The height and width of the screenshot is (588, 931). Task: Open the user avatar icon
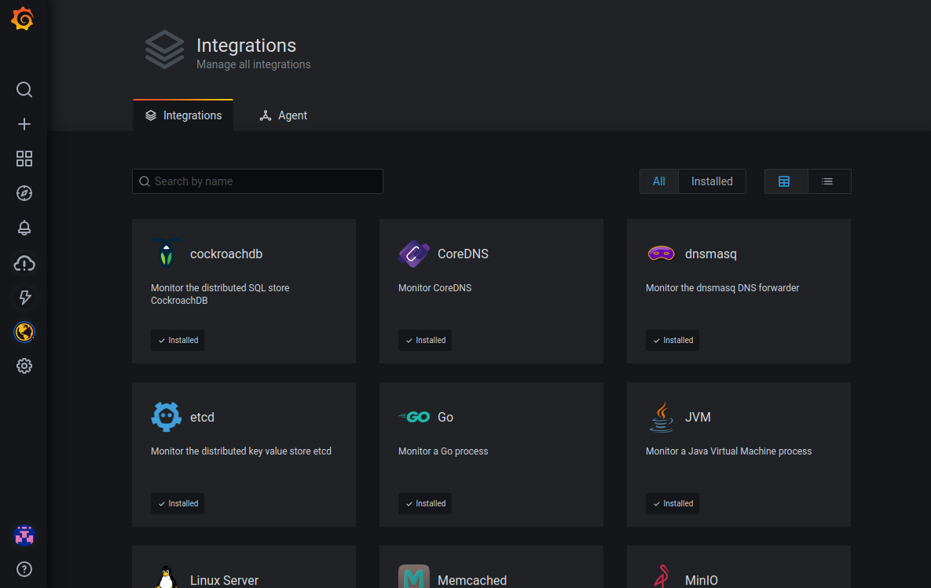tap(24, 535)
